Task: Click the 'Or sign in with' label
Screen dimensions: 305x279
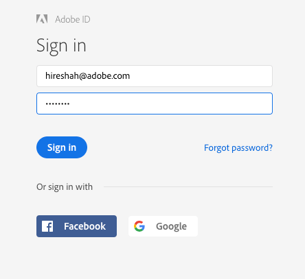Action: click(65, 187)
